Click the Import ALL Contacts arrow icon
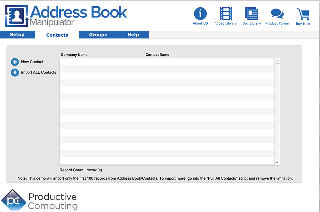 point(15,73)
